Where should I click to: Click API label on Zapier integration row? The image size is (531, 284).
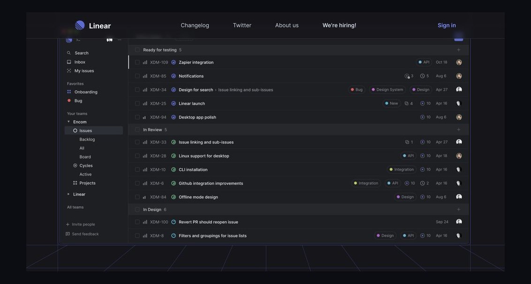tap(424, 62)
